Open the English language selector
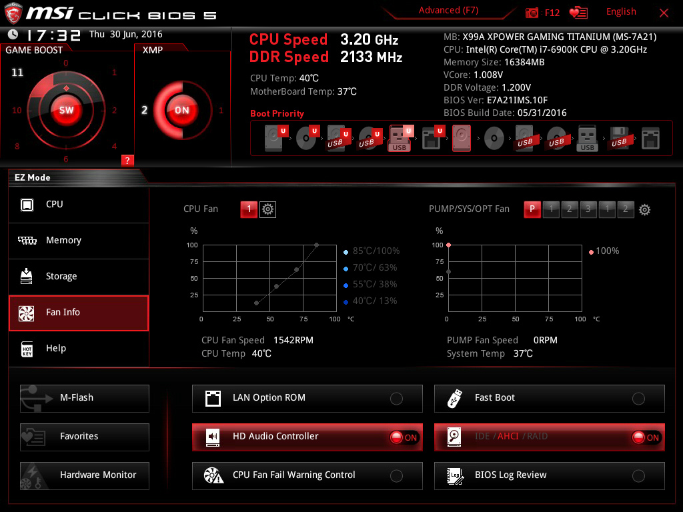The image size is (683, 512). pyautogui.click(x=621, y=12)
